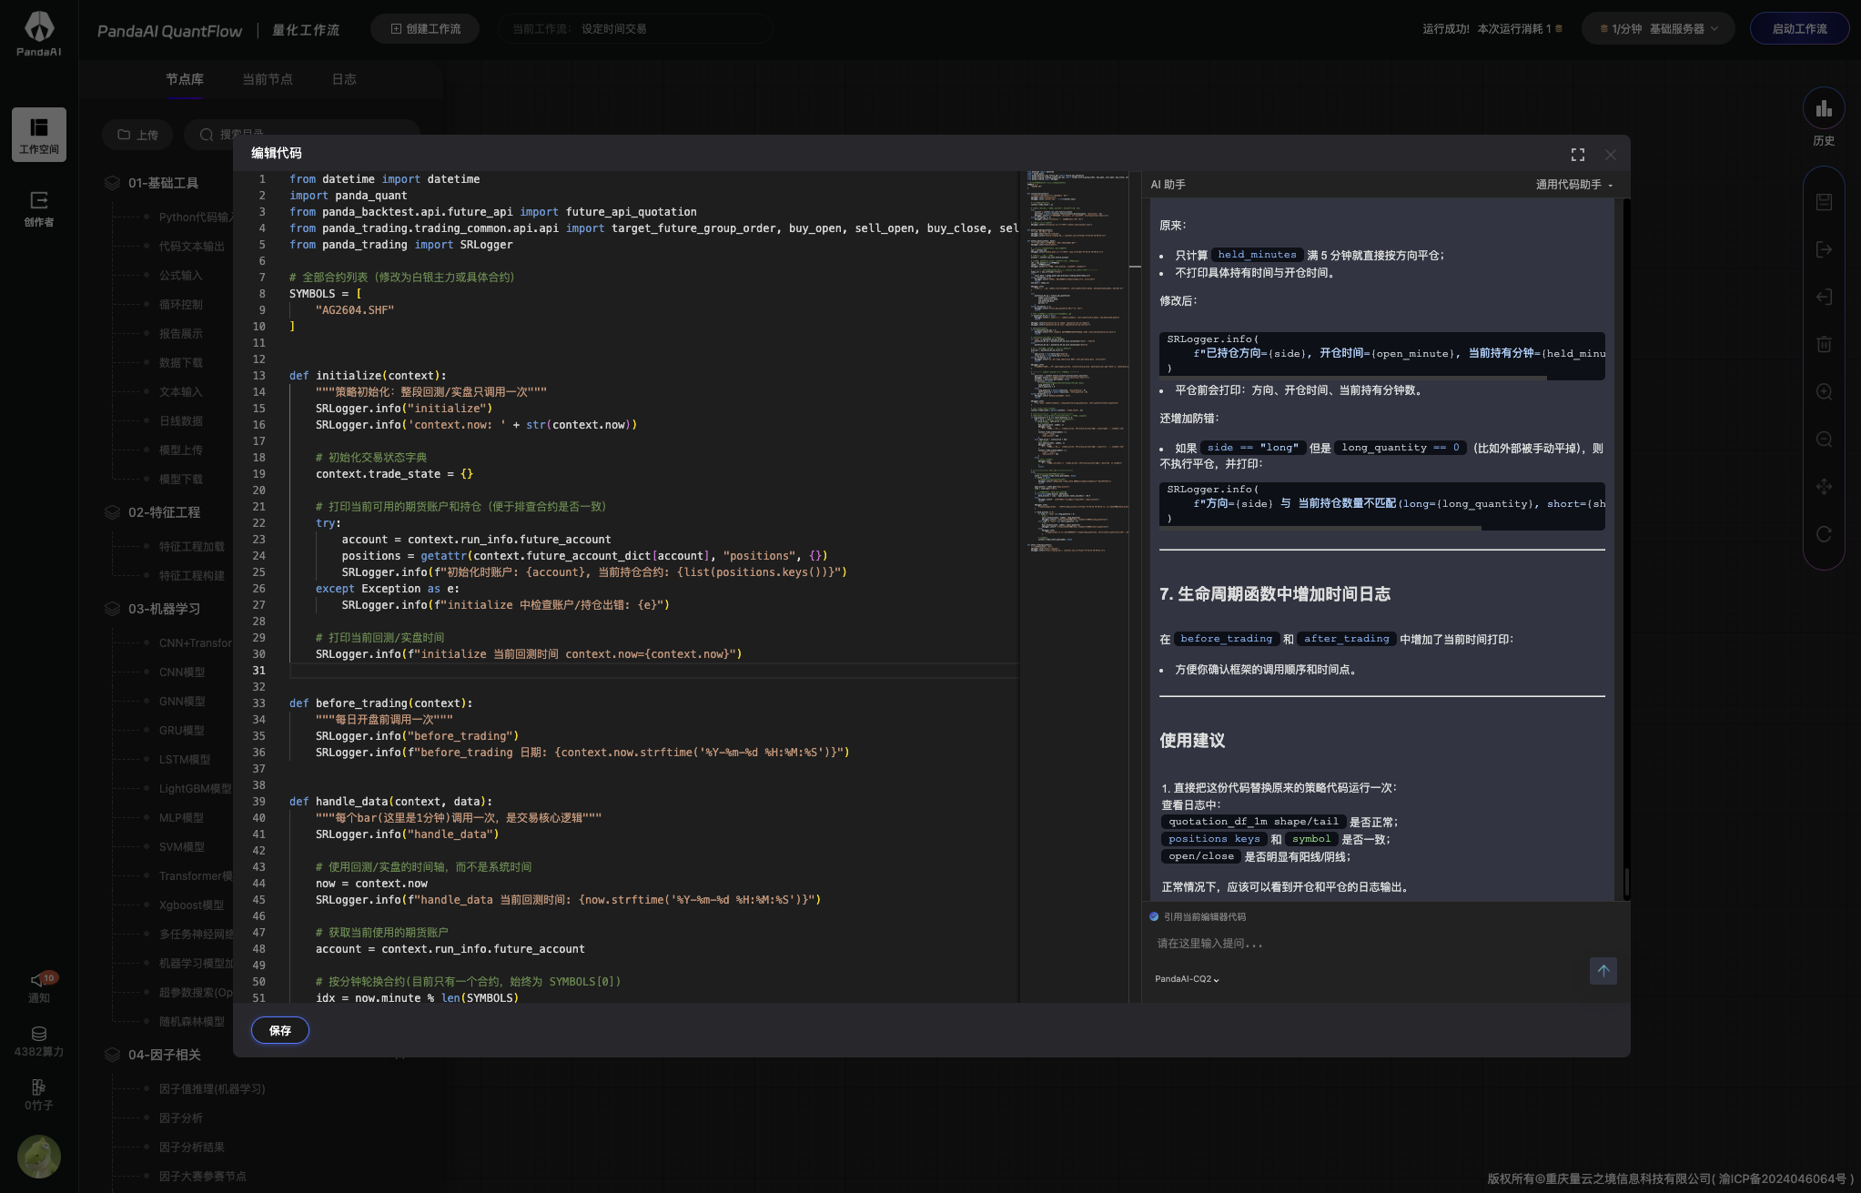Click the layers icon beside 02-特征工程
The width and height of the screenshot is (1861, 1193).
coord(112,512)
